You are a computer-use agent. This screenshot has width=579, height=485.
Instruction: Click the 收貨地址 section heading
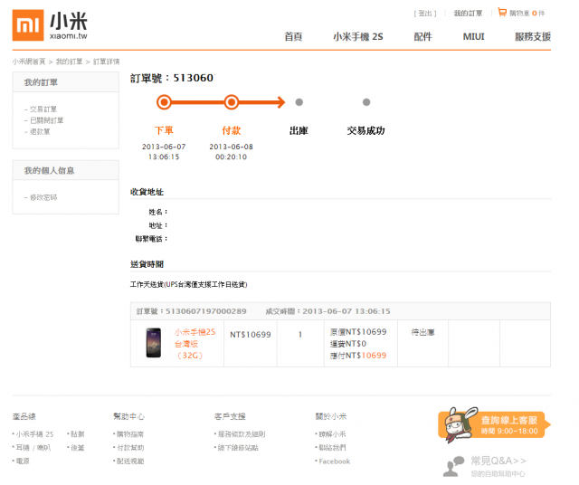point(147,192)
